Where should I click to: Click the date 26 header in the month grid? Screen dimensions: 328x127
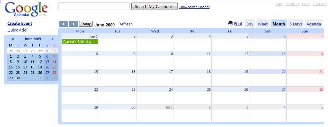tap(246, 89)
